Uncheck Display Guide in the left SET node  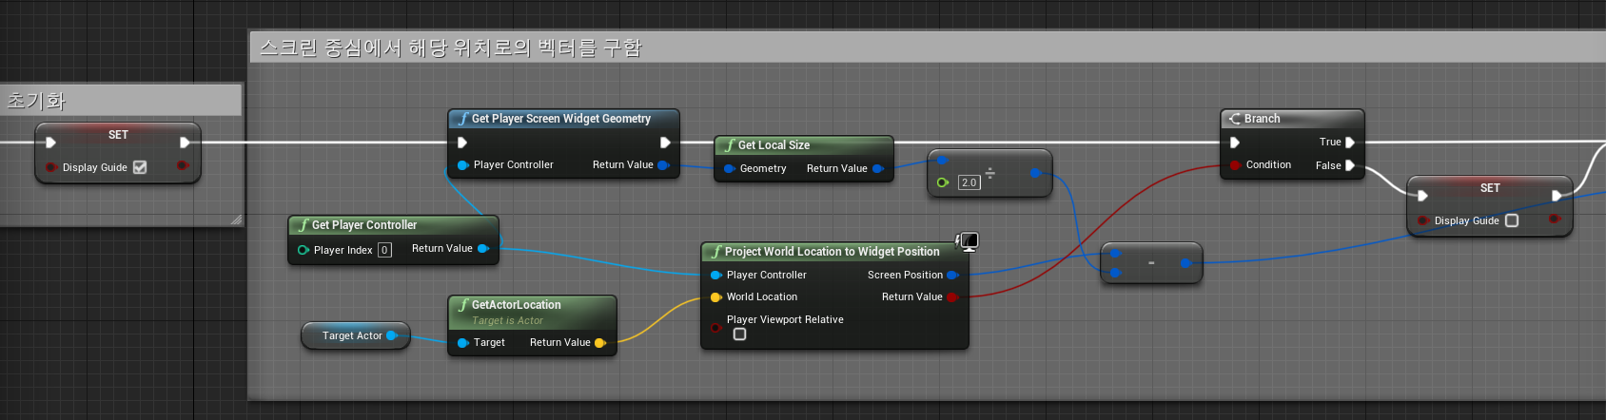click(140, 167)
